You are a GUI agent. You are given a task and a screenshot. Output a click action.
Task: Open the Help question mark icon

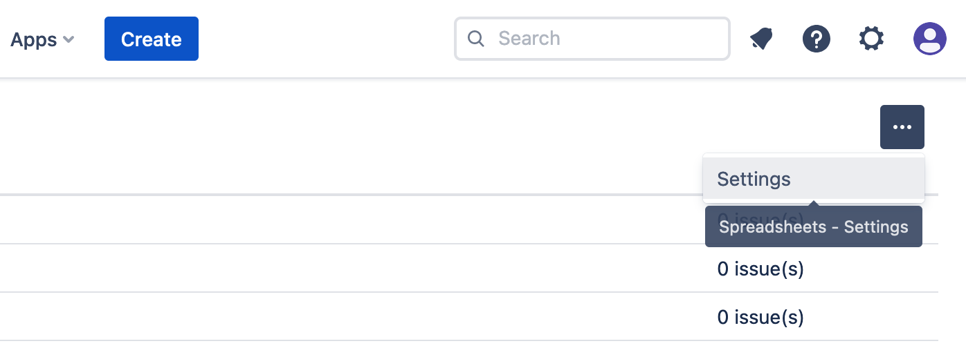[x=816, y=39]
